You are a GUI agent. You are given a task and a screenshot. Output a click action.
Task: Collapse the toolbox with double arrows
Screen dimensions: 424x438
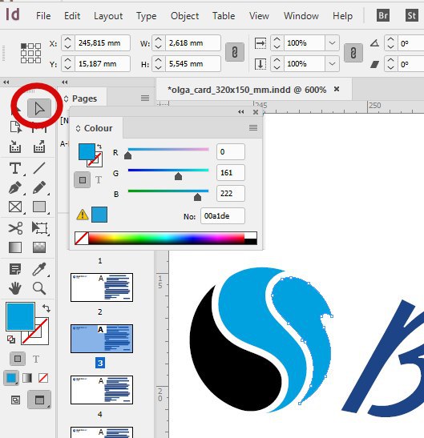coord(6,82)
